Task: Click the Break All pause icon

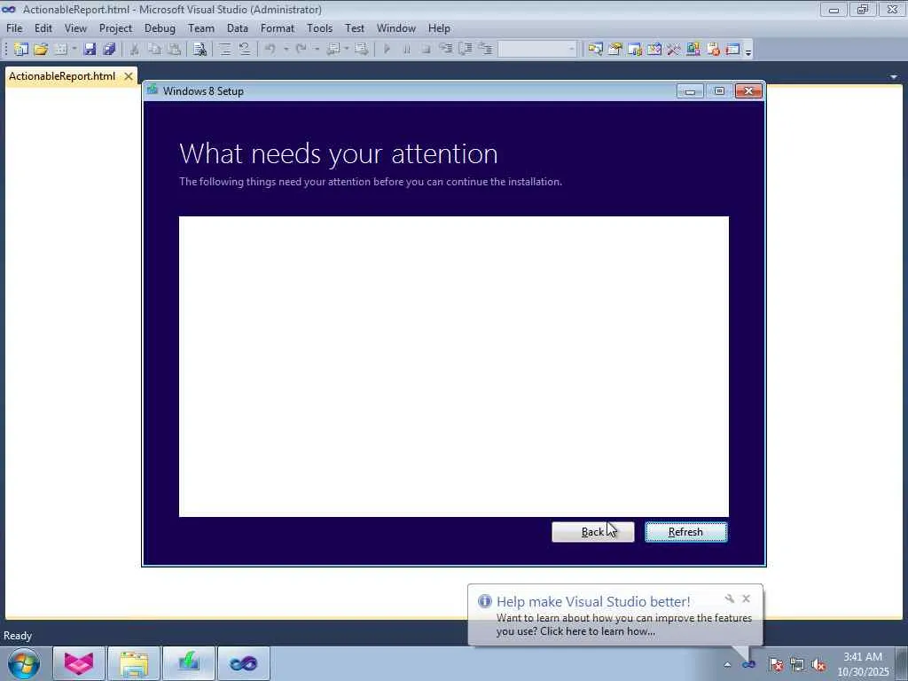Action: [406, 50]
